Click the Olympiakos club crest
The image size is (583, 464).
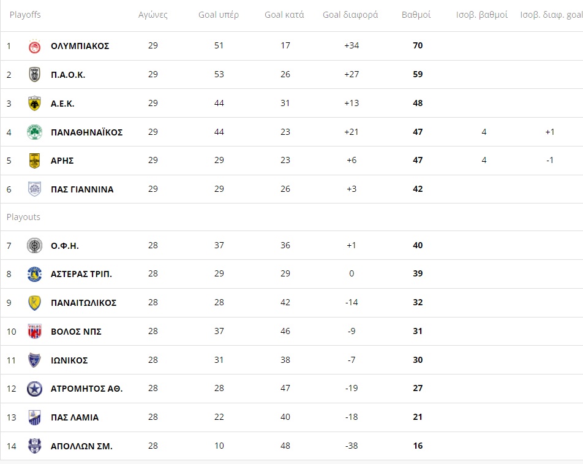coord(34,46)
